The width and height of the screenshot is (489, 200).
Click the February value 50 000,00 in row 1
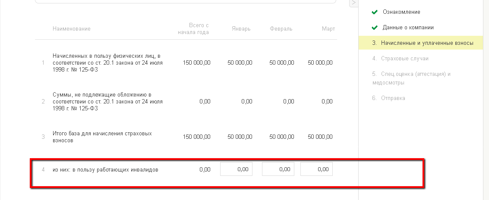point(281,62)
